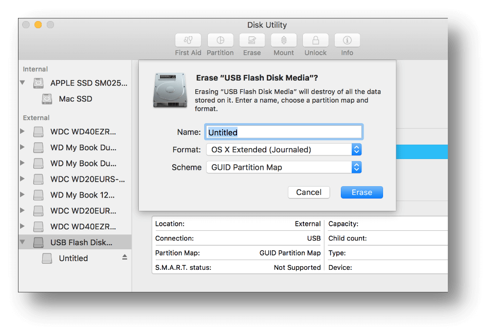Screen dimensions: 491x336
Task: Click the yellow minimize window button
Action: [38, 25]
